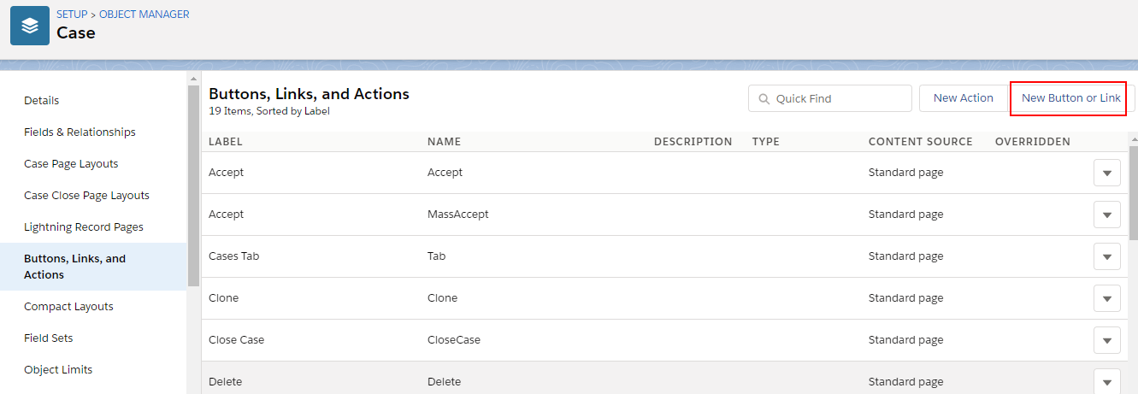Expand the Cases Tab row action menu
The width and height of the screenshot is (1138, 394).
coord(1107,256)
